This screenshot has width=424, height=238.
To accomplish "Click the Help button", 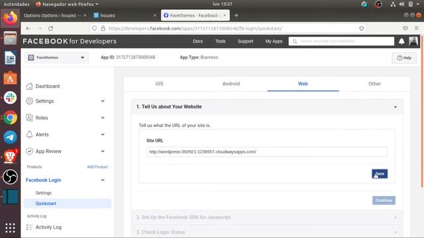I will 404,58.
